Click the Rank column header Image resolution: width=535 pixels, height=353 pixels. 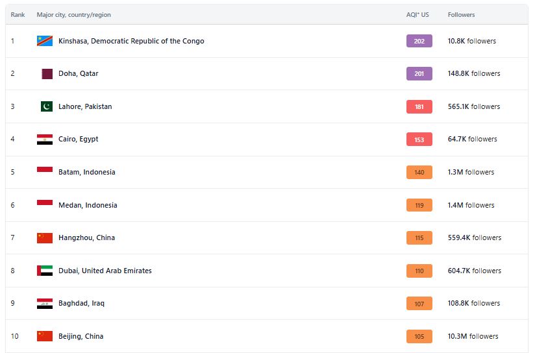pyautogui.click(x=18, y=15)
